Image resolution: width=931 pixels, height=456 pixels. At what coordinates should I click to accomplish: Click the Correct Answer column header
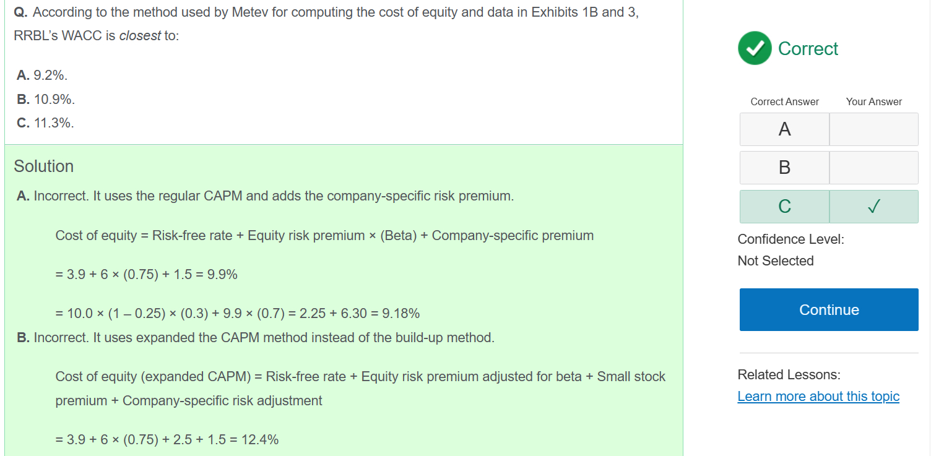[x=784, y=101]
